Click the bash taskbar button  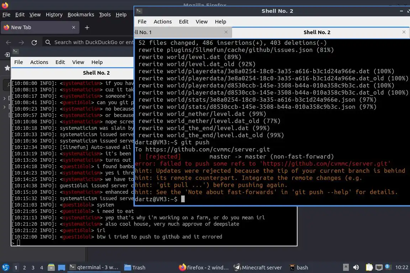[x=299, y=268]
